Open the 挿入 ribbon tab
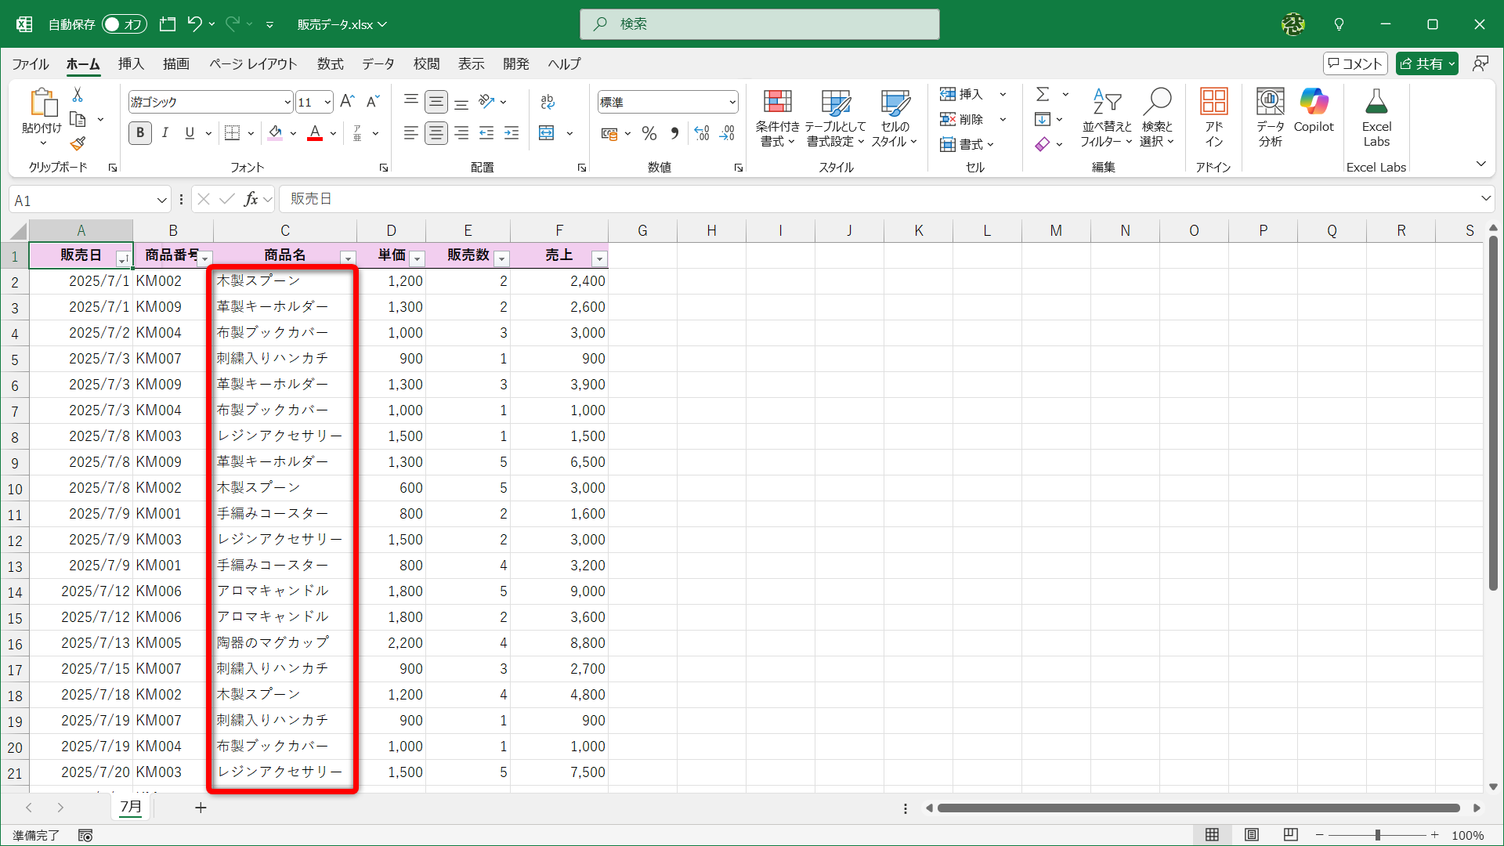 [131, 63]
